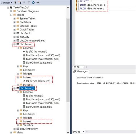The width and height of the screenshot is (136, 134).
Task: Select DateOfBirth column icon under dbo.Person
Action: pos(24,63)
